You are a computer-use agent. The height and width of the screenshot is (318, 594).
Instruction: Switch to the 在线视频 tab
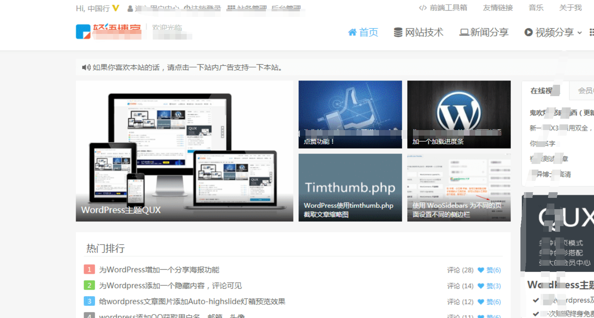tap(545, 91)
